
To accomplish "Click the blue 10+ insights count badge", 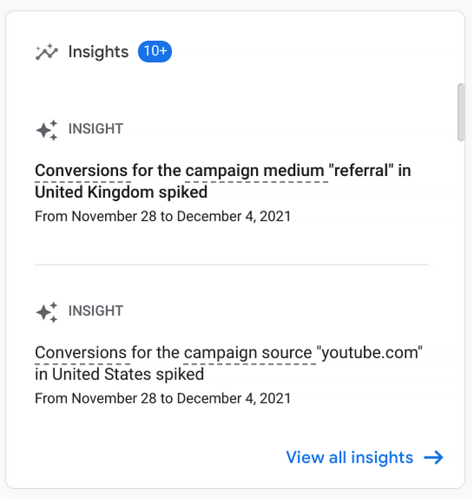I will (x=155, y=52).
